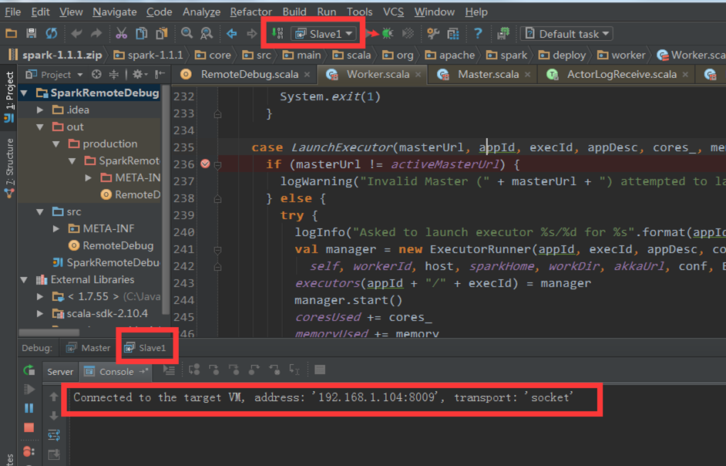Open the Slave1 run configuration dropdown

324,34
